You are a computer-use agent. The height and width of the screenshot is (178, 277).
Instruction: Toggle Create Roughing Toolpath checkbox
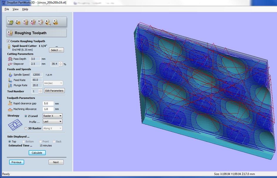click(x=8, y=41)
